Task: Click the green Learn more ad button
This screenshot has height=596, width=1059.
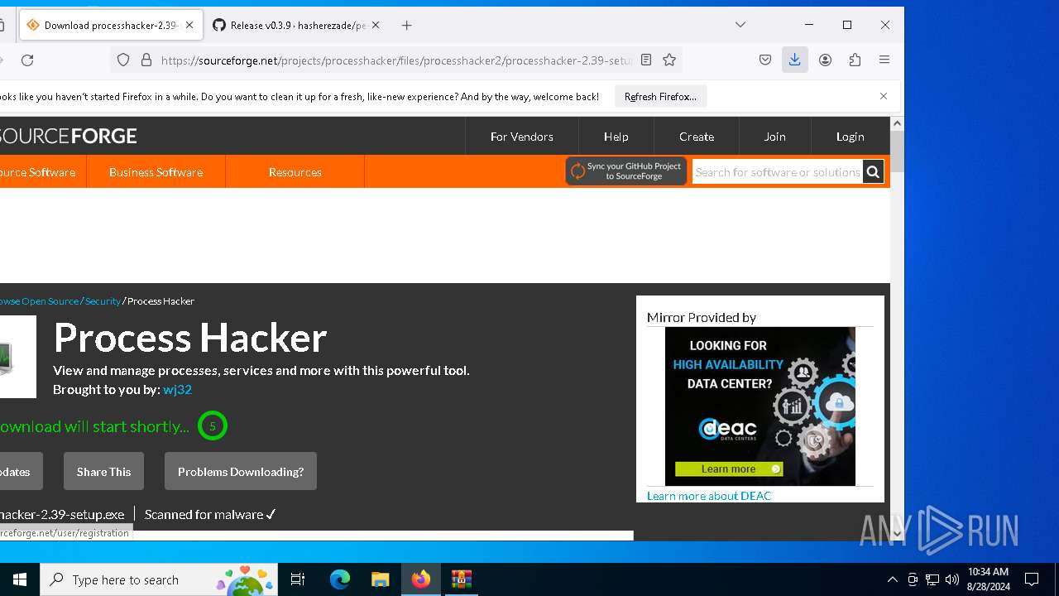Action: (x=729, y=469)
